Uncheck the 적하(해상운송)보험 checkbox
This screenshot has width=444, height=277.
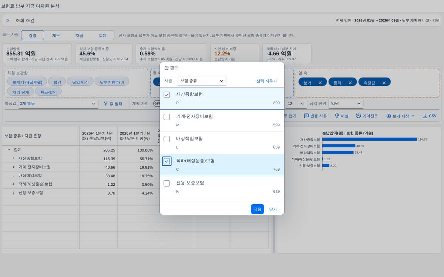tap(167, 161)
